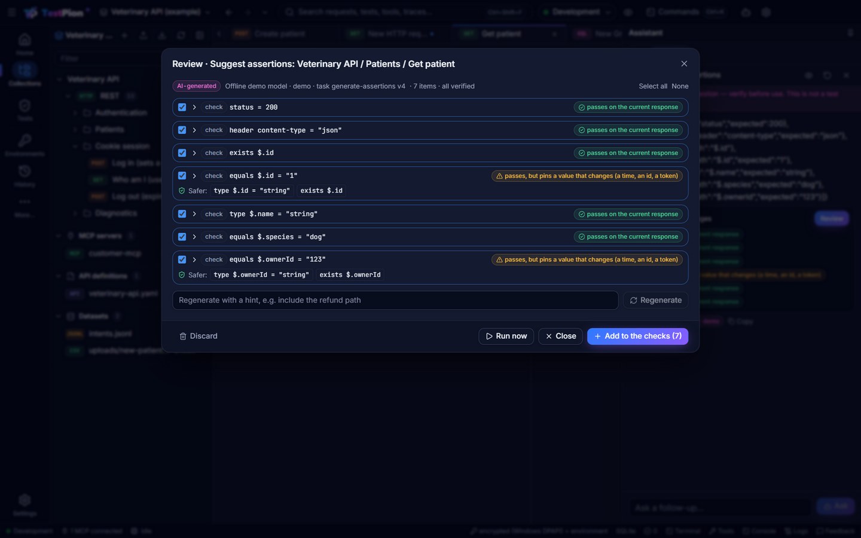Screen dimensions: 861x538
Task: Expand the type $.name check row
Action: 194,214
